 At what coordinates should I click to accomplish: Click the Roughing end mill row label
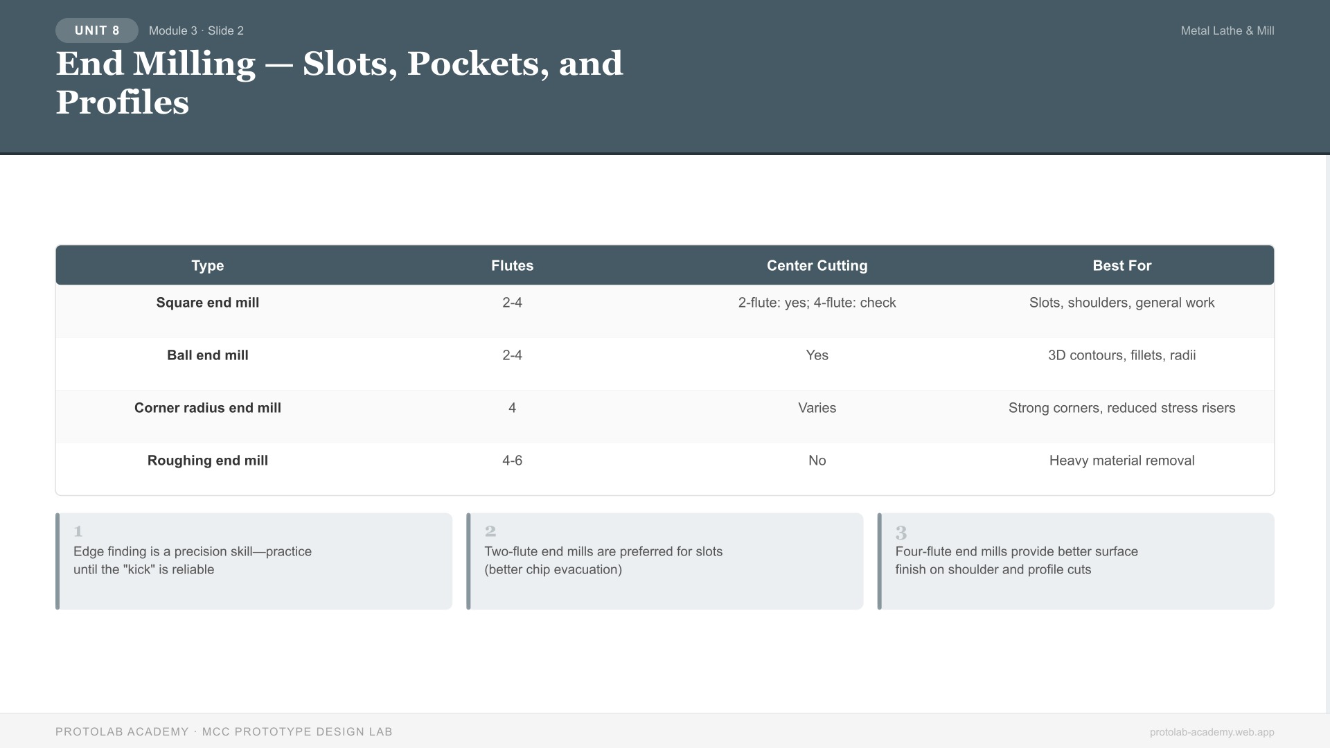click(x=207, y=461)
